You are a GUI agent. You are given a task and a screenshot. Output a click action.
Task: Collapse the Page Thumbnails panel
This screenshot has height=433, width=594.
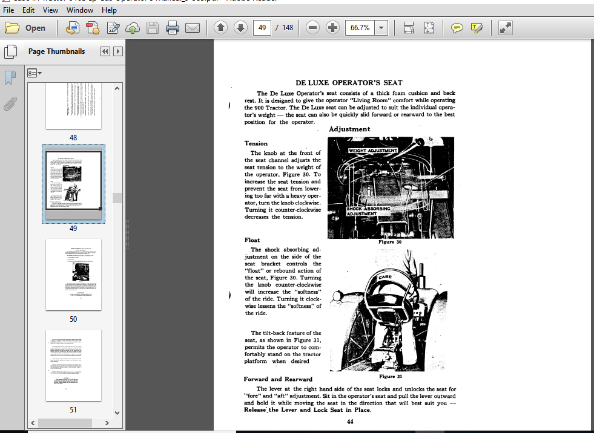pyautogui.click(x=105, y=51)
